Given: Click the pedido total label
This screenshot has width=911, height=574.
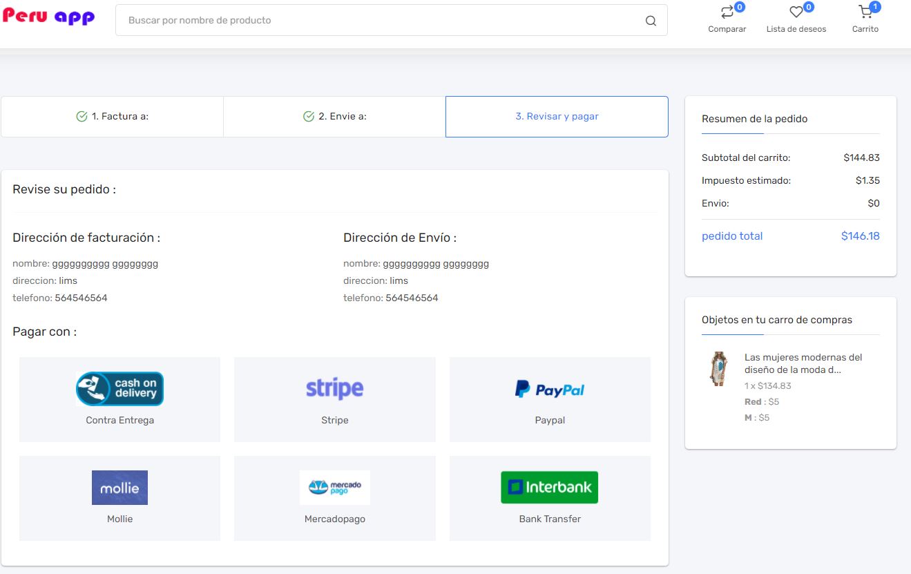Looking at the screenshot, I should 732,236.
